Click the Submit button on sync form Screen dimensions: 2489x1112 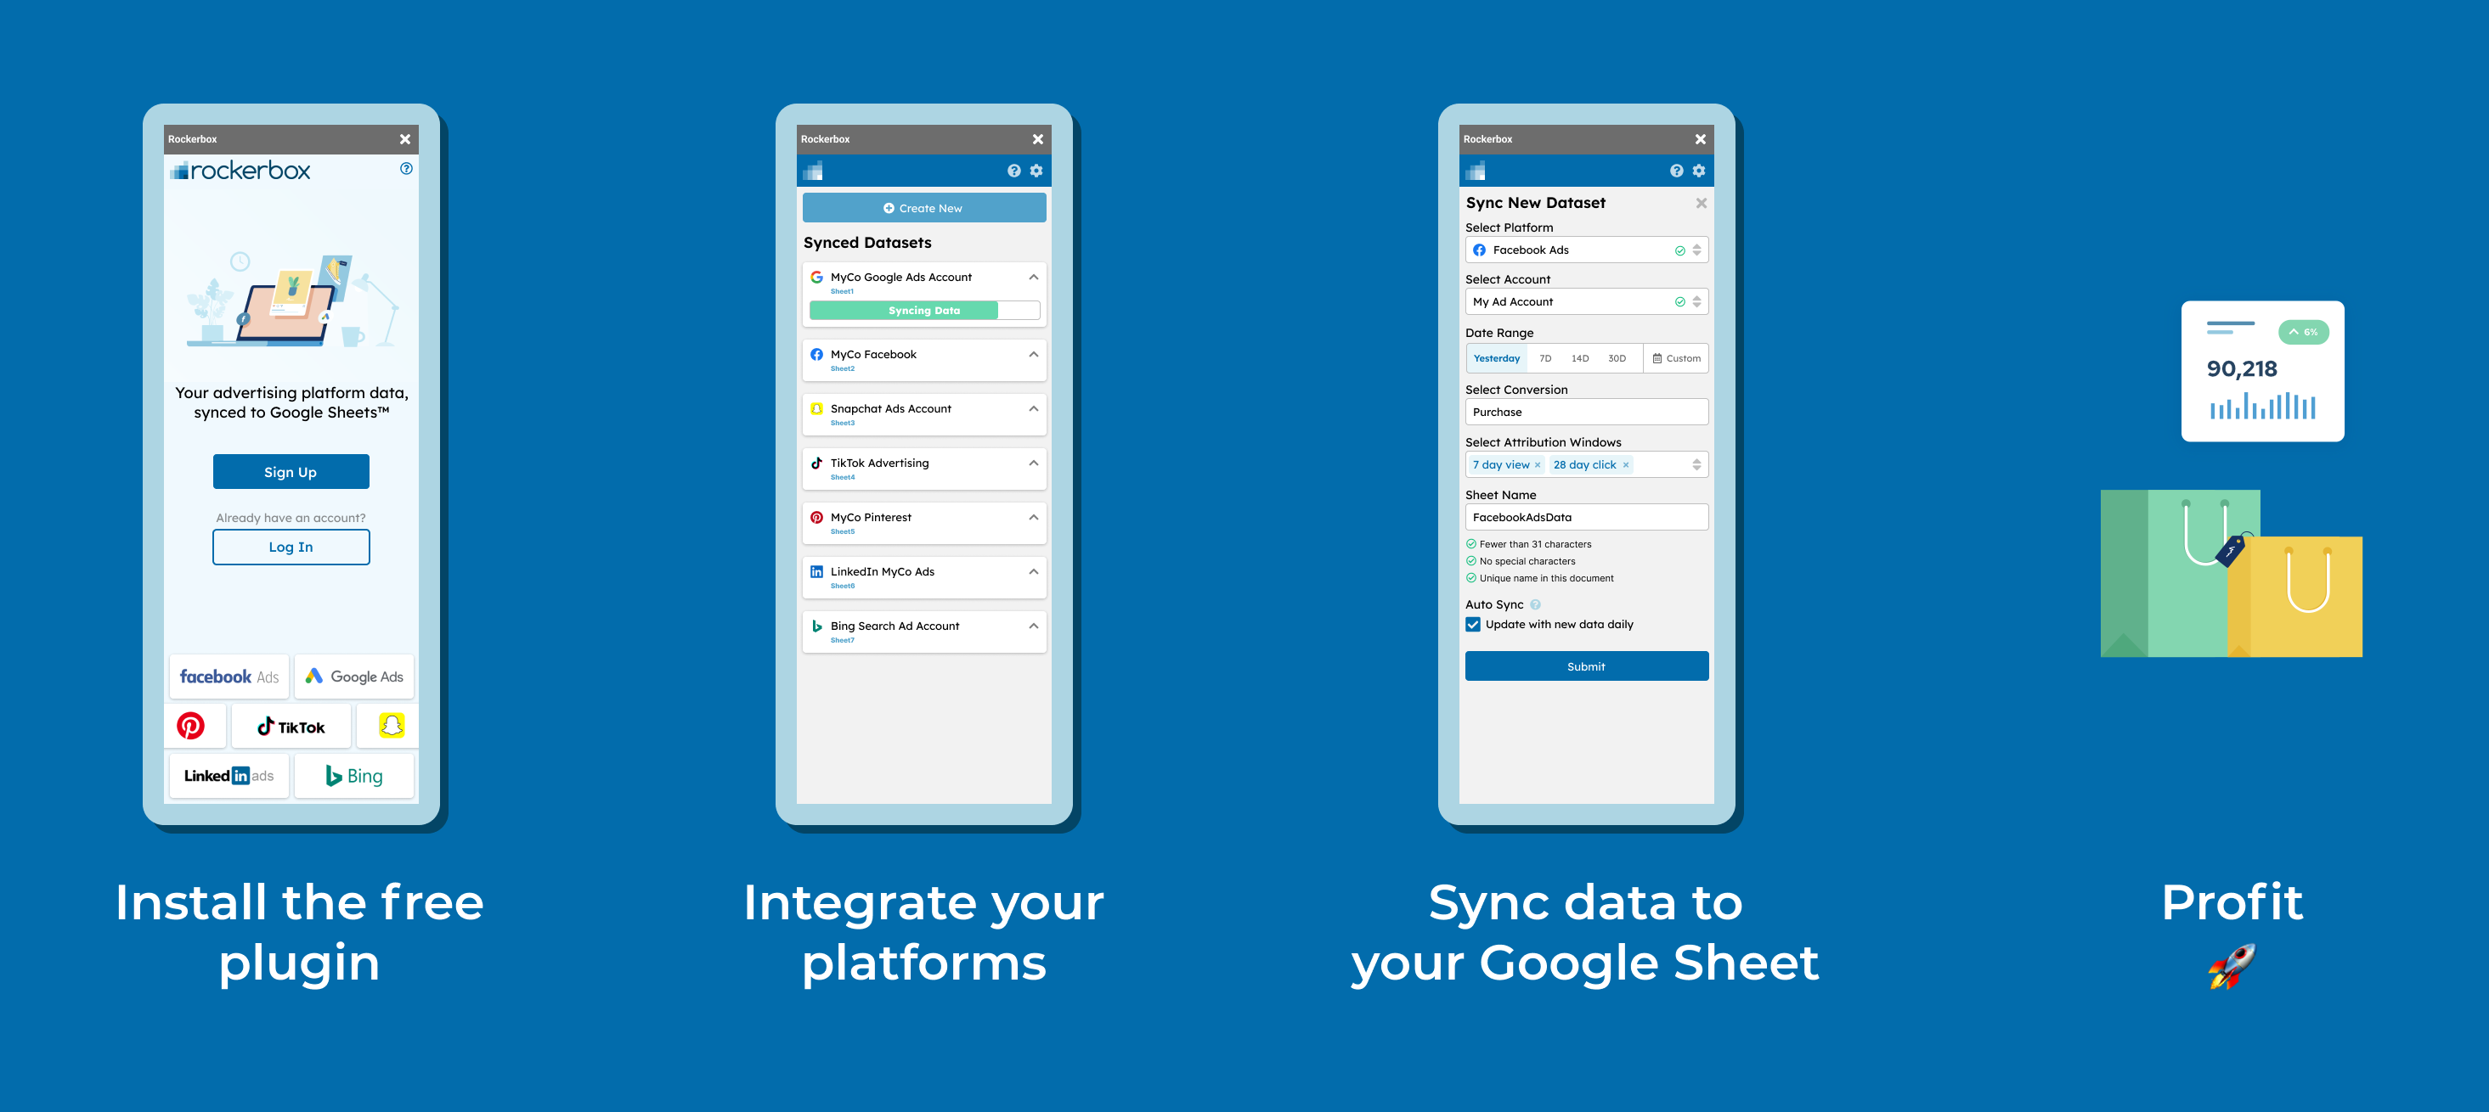coord(1583,665)
